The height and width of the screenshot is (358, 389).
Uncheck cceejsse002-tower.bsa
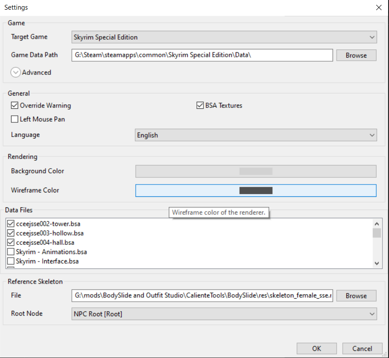pos(11,224)
